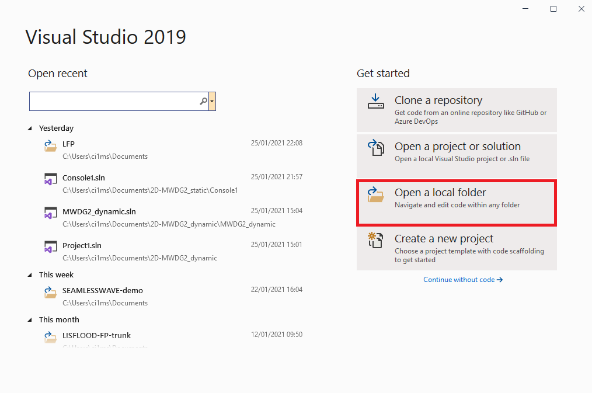Screen dimensions: 592x393
Task: Click the timestamp 25/01/2021 15:01
Action: coord(277,245)
